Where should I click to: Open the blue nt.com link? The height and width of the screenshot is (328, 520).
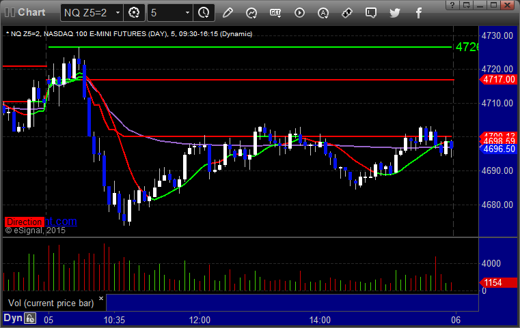tap(61, 221)
